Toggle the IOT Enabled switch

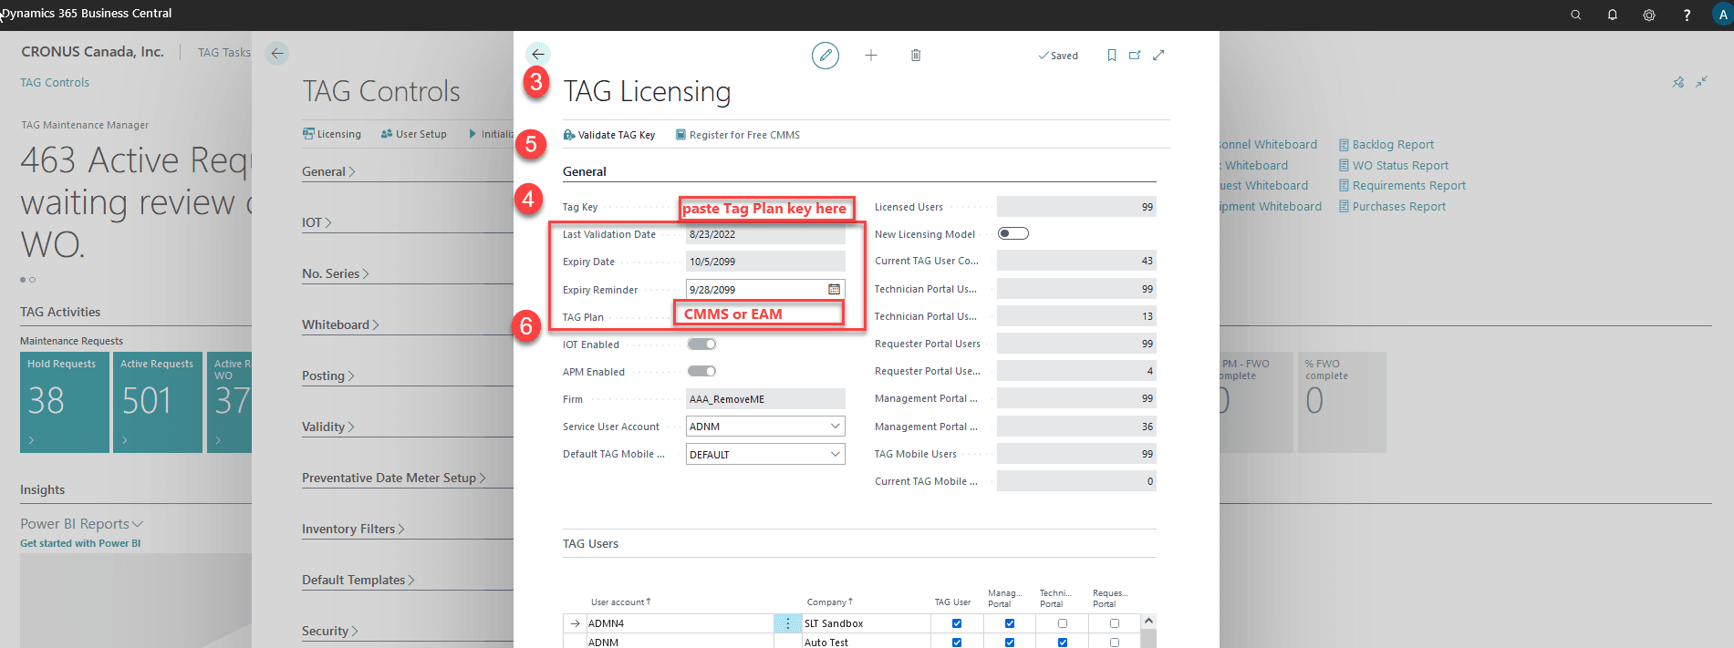701,345
